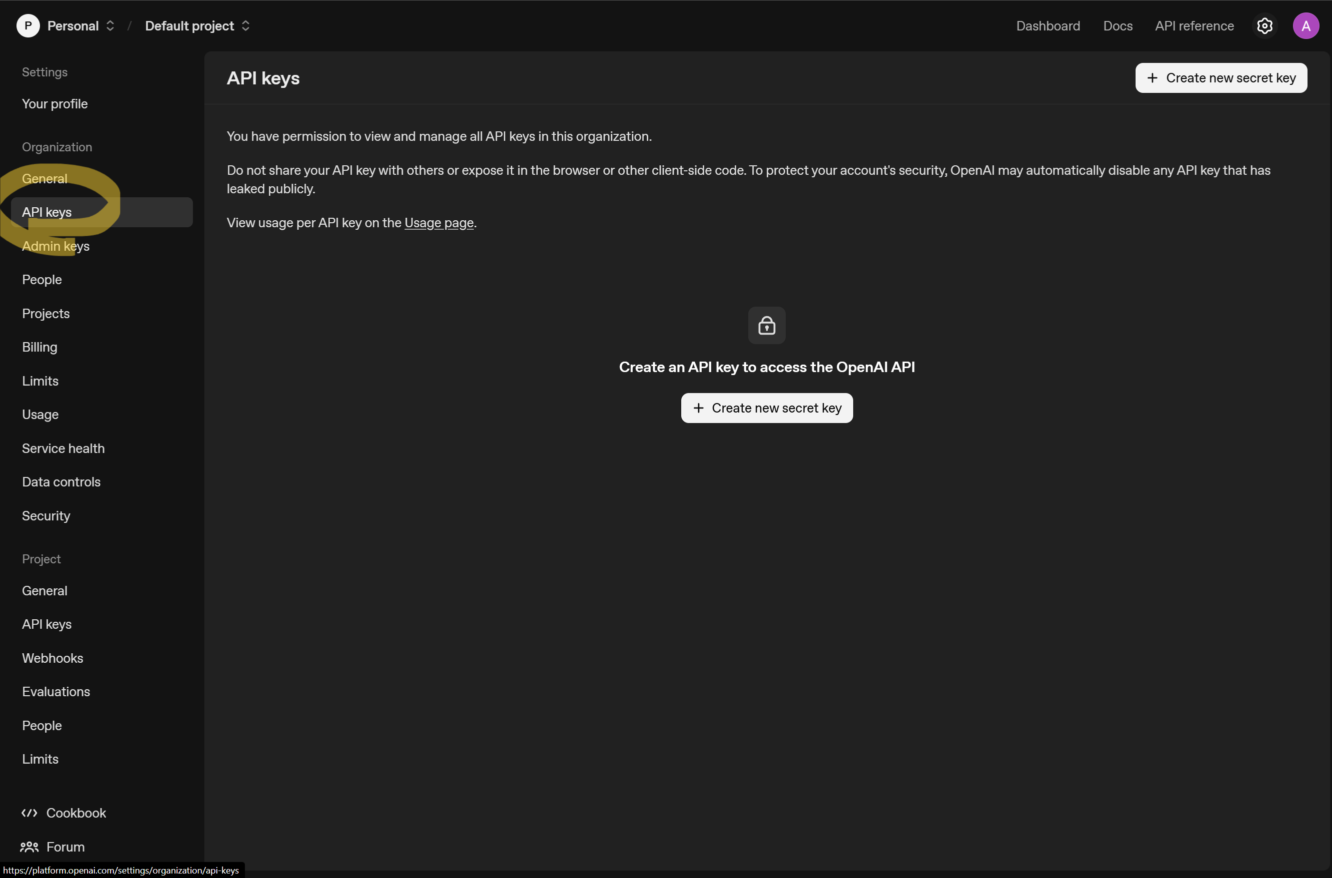The image size is (1332, 878).
Task: Open the Admin keys section
Action: coord(55,246)
